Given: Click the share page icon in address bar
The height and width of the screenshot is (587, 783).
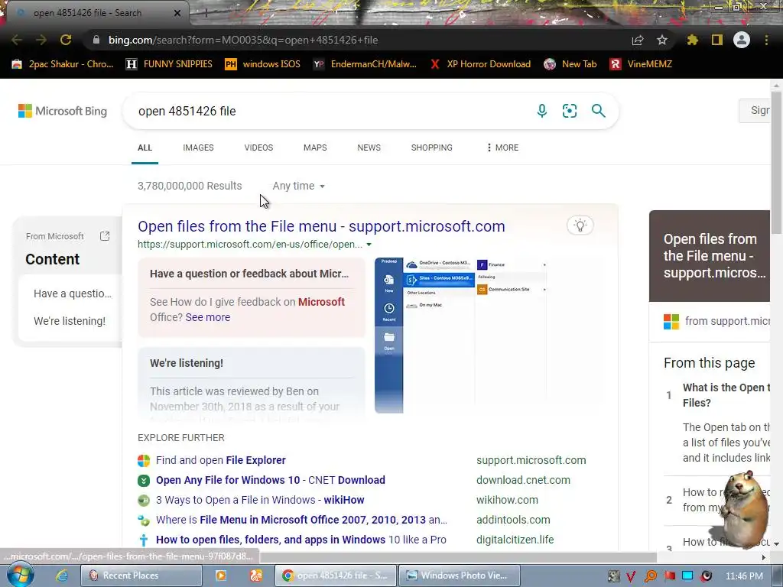Looking at the screenshot, I should click(638, 40).
